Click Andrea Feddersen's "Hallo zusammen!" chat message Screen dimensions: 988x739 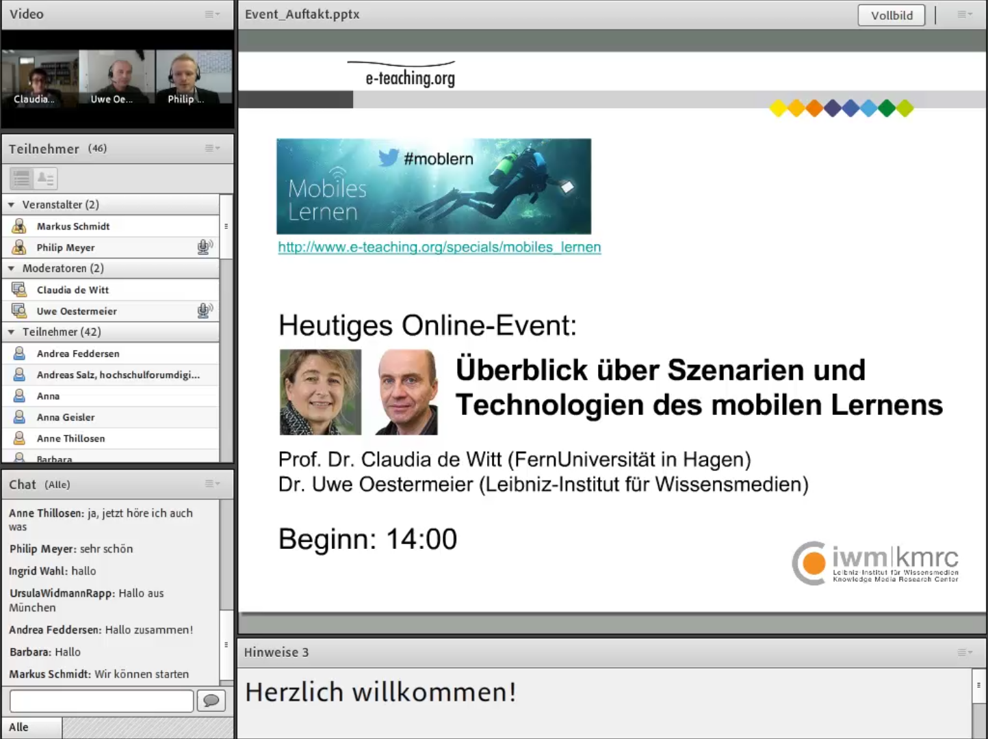pyautogui.click(x=101, y=630)
